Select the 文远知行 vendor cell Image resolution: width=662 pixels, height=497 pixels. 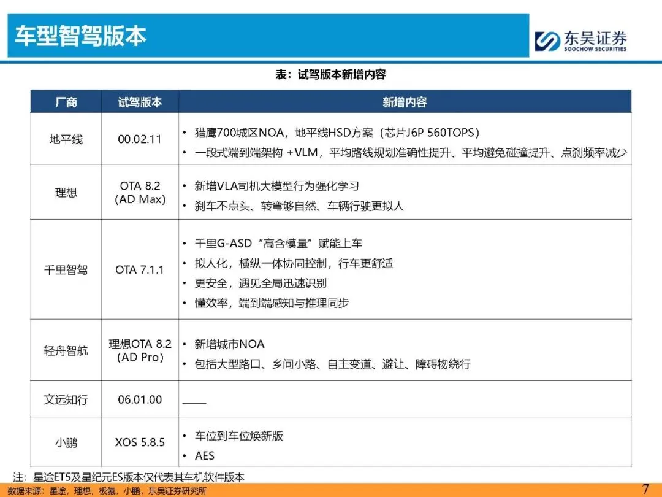[x=66, y=399]
